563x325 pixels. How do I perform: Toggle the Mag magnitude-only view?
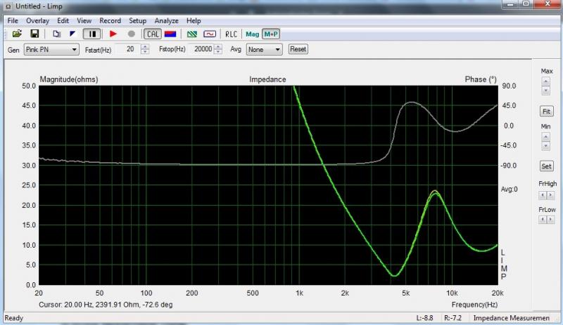(x=252, y=34)
